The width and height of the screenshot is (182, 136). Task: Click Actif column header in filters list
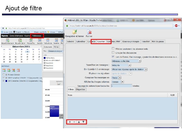[x=172, y=95]
